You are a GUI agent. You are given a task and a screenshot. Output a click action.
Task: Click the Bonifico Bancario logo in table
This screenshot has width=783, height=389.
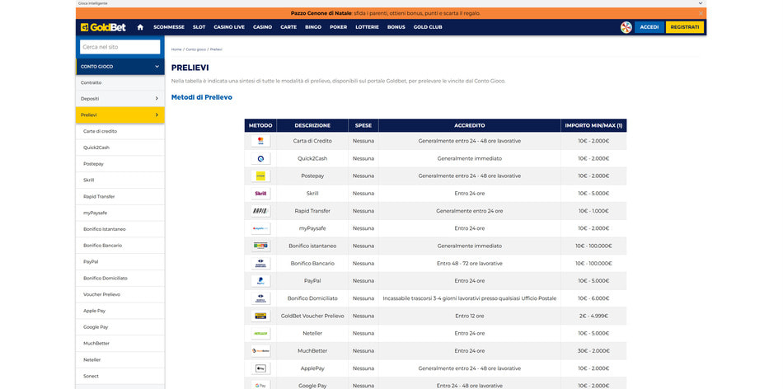(260, 263)
